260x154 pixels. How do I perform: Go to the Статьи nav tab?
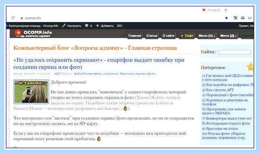click(x=151, y=36)
